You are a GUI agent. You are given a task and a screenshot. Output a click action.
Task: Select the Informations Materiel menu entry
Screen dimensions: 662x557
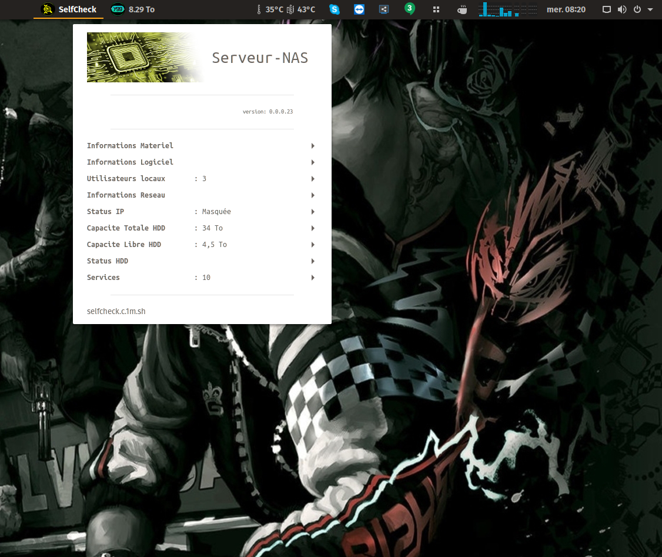pos(202,146)
